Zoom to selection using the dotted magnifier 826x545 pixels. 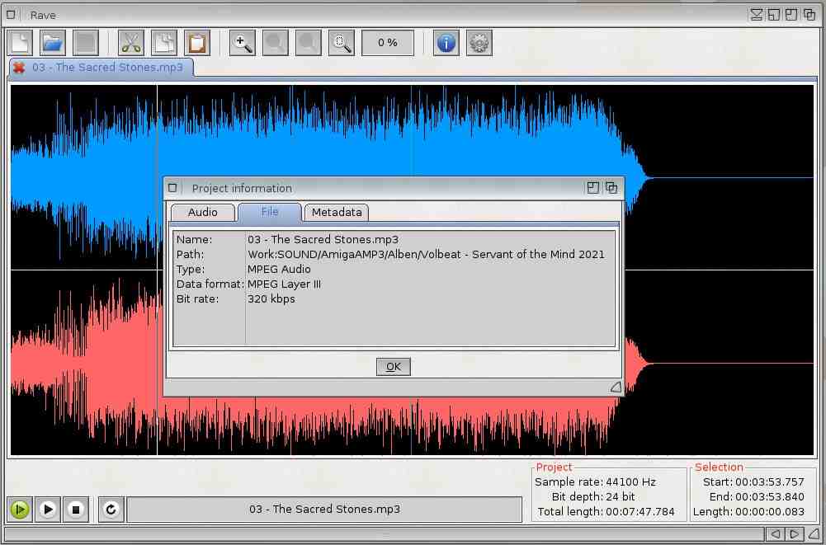click(x=342, y=43)
